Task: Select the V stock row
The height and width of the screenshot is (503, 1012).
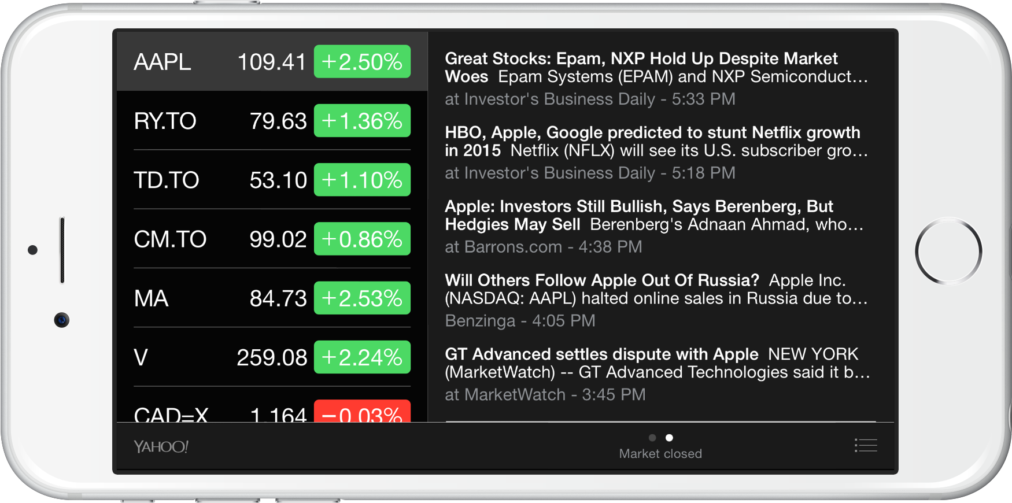Action: point(272,357)
